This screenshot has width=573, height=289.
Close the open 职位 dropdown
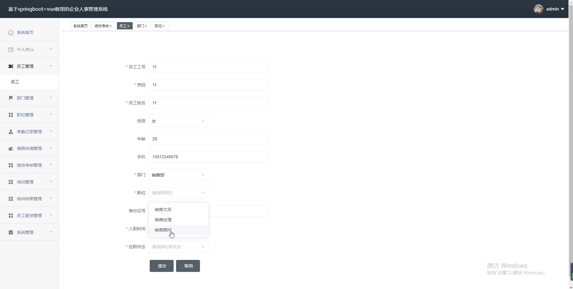(x=178, y=193)
